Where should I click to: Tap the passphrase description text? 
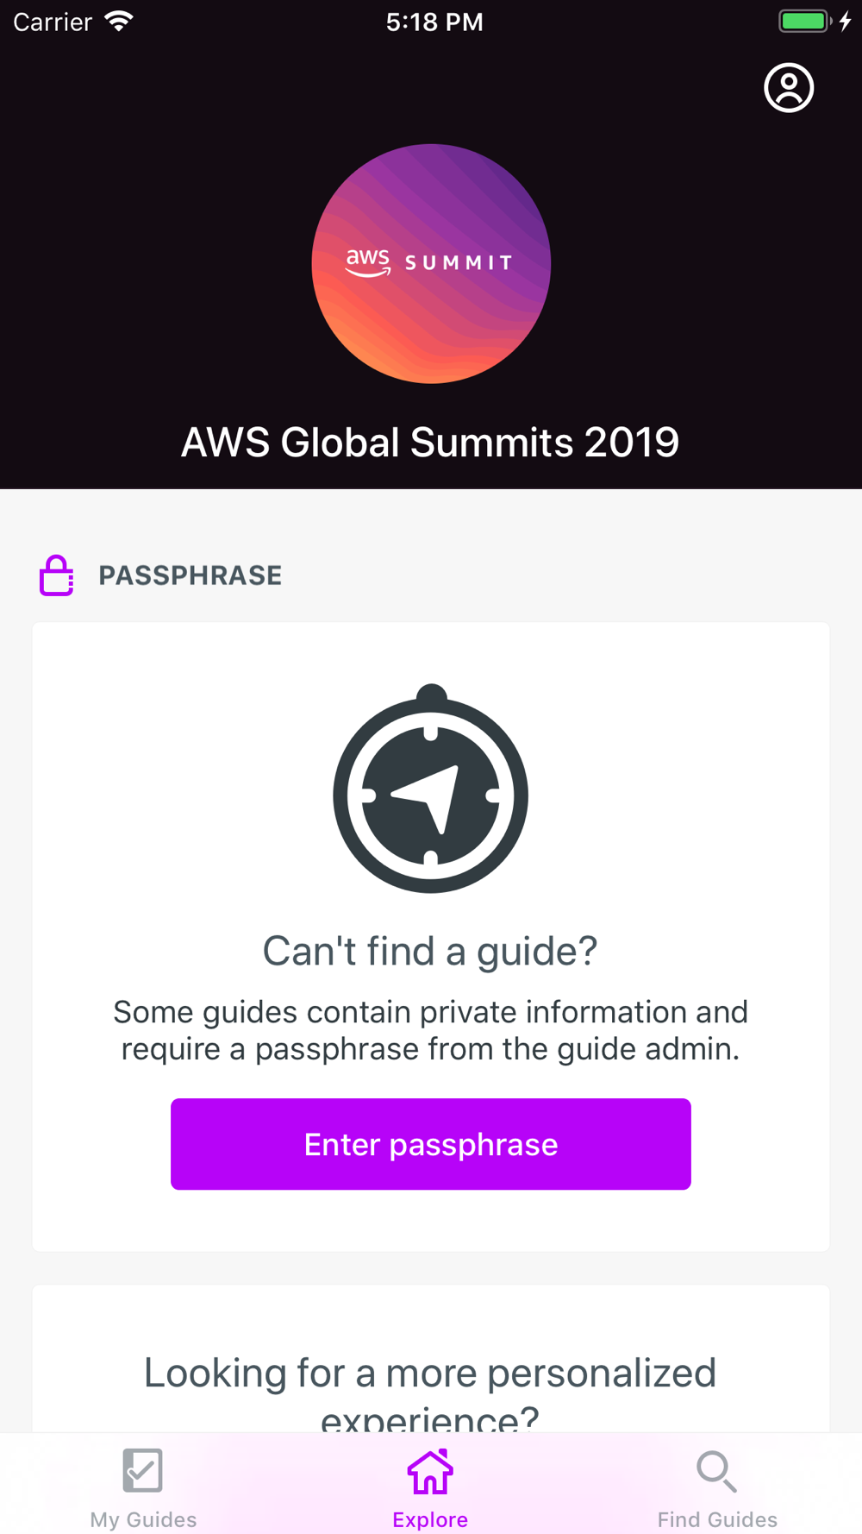[x=430, y=1030]
